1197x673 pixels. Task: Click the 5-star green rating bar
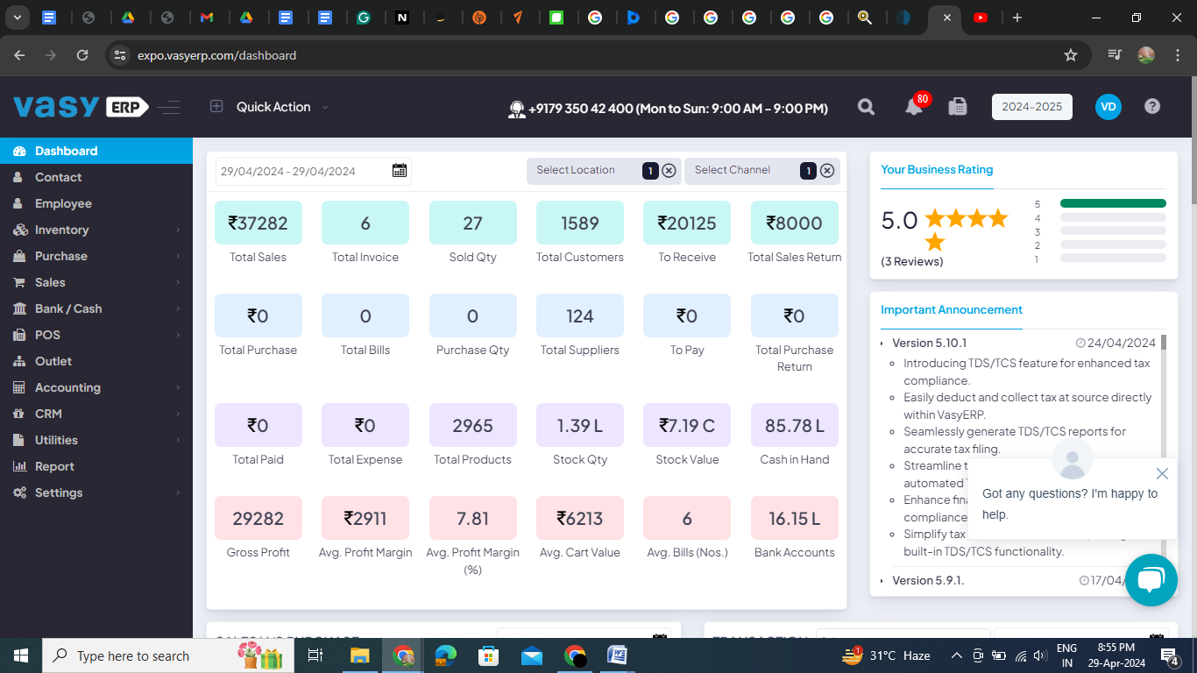click(x=1113, y=203)
